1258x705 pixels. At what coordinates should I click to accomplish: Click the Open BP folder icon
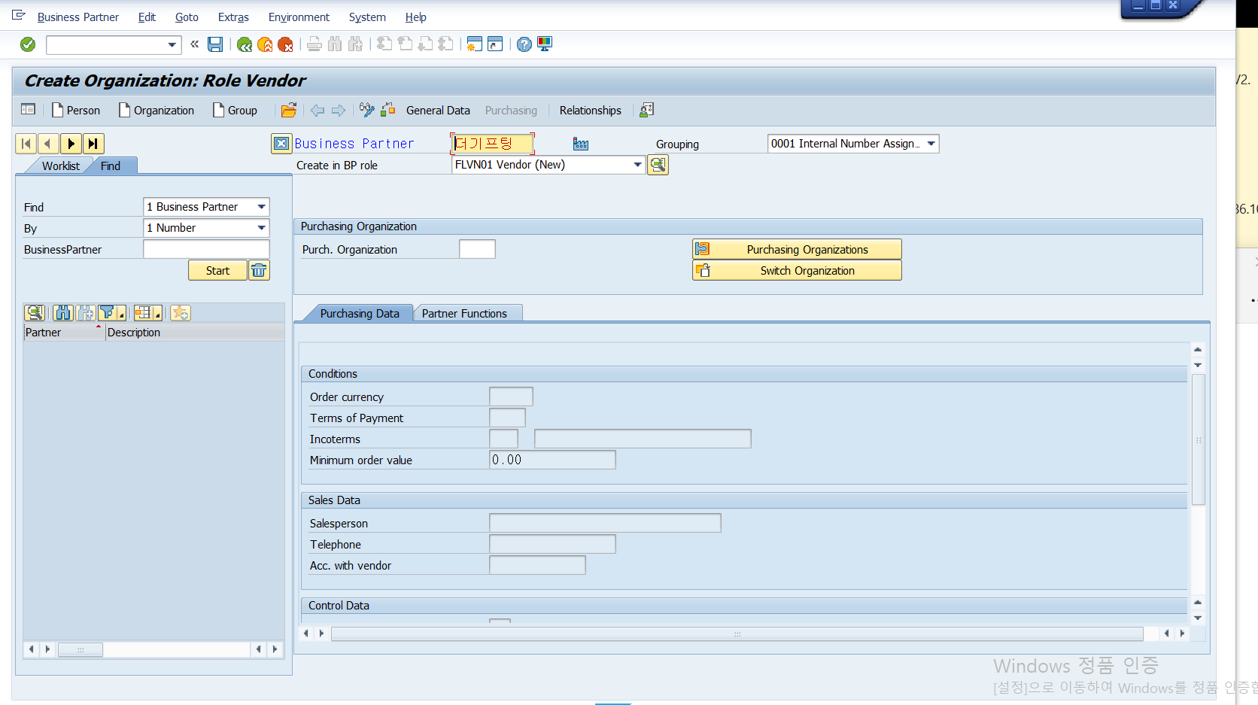tap(289, 110)
